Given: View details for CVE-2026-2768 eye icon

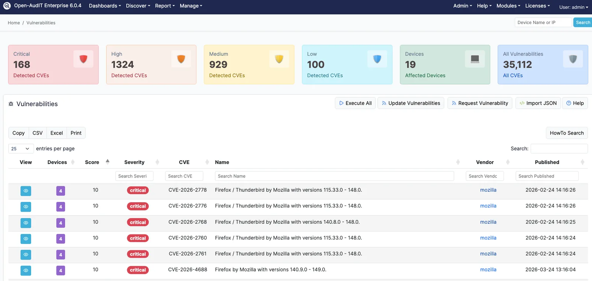Looking at the screenshot, I should pos(26,223).
